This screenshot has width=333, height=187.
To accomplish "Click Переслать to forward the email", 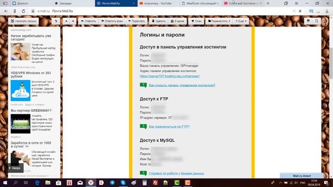I will click(x=136, y=21).
